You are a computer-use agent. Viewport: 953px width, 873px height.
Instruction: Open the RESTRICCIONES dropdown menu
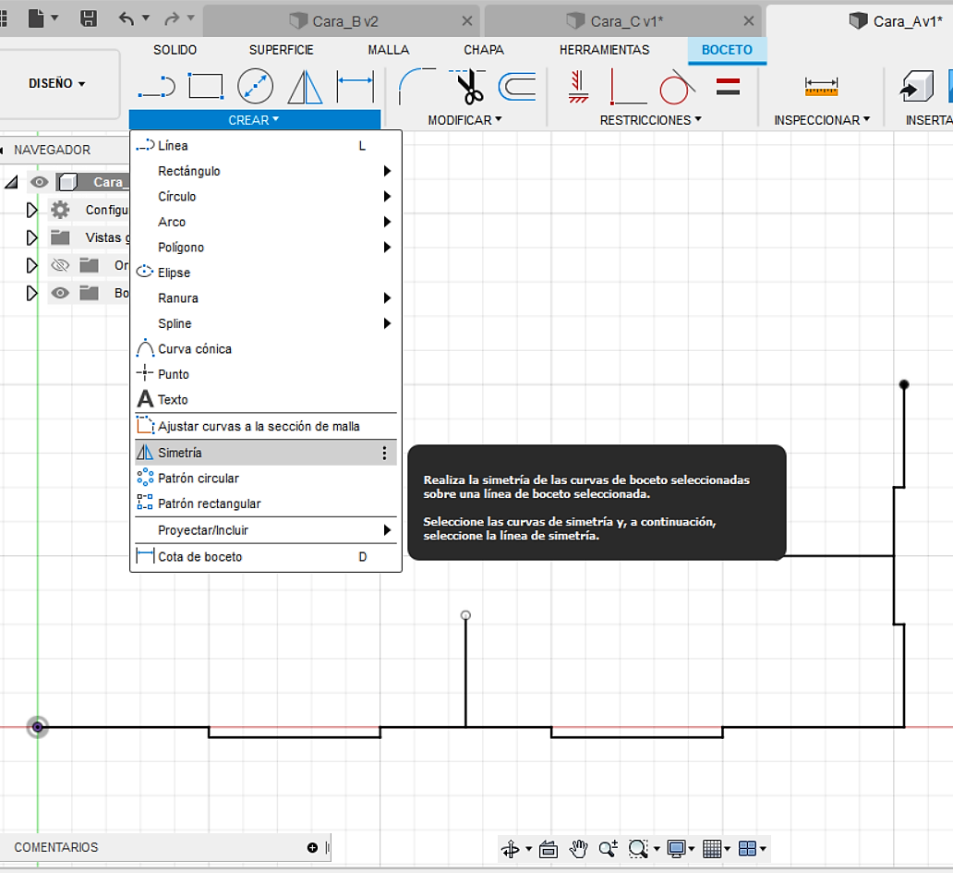650,120
